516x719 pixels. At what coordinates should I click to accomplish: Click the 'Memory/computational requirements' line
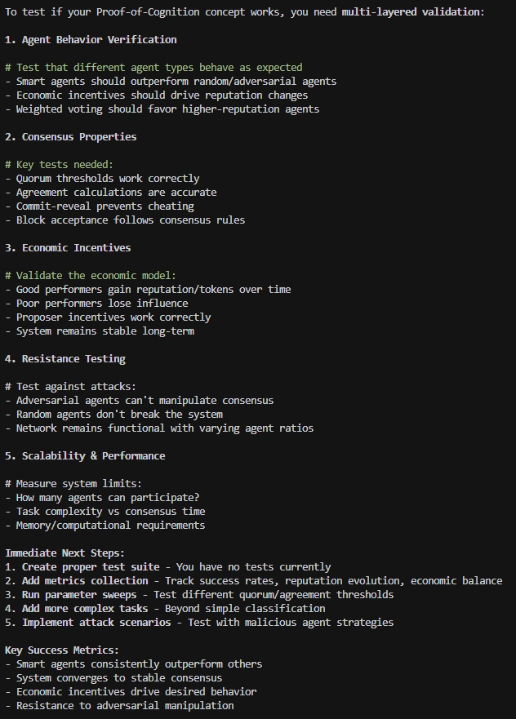tap(110, 526)
